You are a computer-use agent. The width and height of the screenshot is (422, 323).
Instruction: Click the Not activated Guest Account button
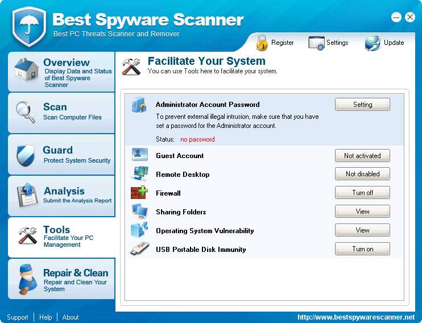pos(362,156)
